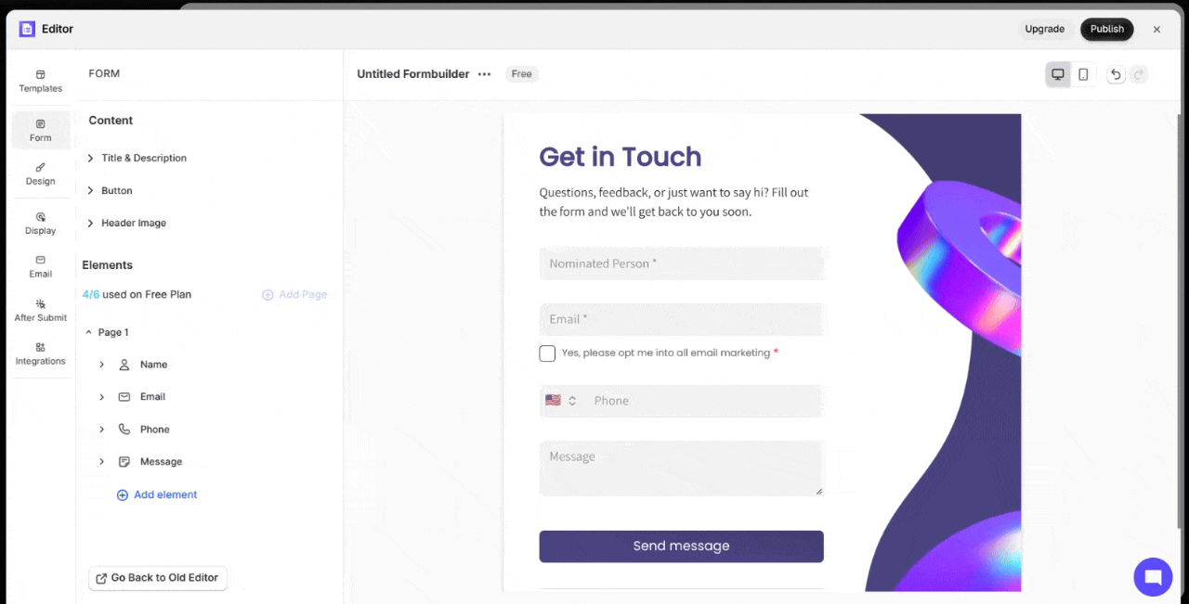Publish the form
The height and width of the screenshot is (604, 1189).
(1107, 29)
